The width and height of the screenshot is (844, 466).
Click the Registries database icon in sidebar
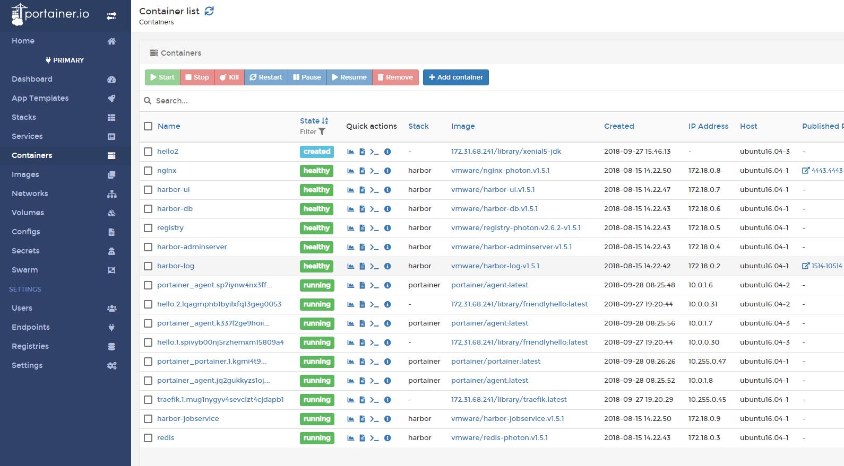(111, 347)
